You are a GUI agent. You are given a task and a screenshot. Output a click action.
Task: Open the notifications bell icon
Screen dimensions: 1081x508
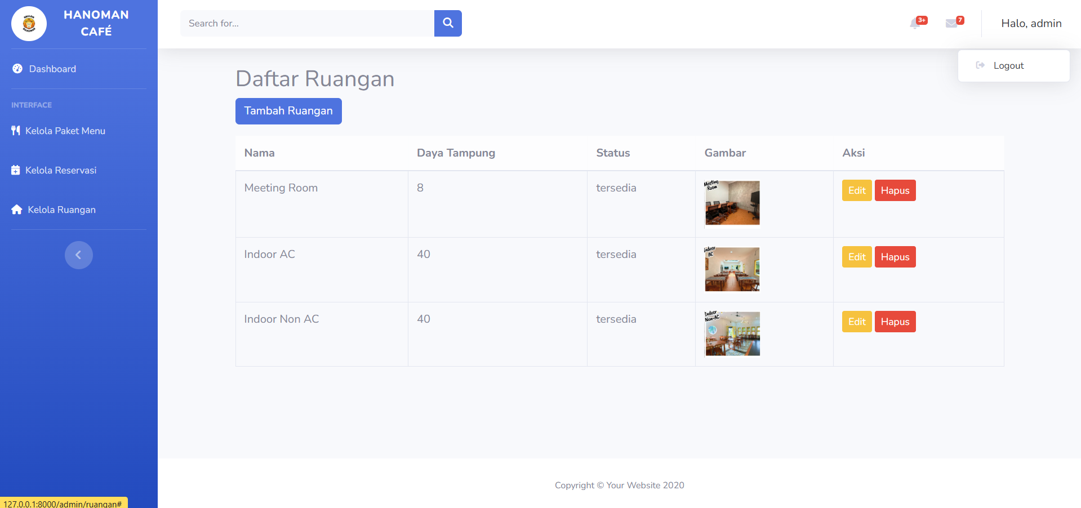tap(915, 24)
